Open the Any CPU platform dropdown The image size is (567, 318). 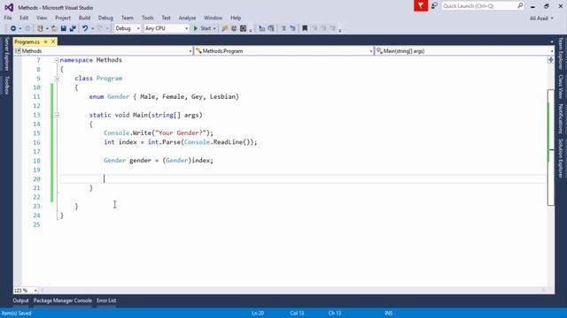coord(167,28)
